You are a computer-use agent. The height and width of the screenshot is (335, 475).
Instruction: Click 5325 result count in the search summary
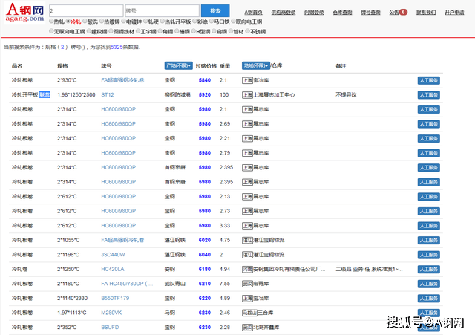point(117,47)
